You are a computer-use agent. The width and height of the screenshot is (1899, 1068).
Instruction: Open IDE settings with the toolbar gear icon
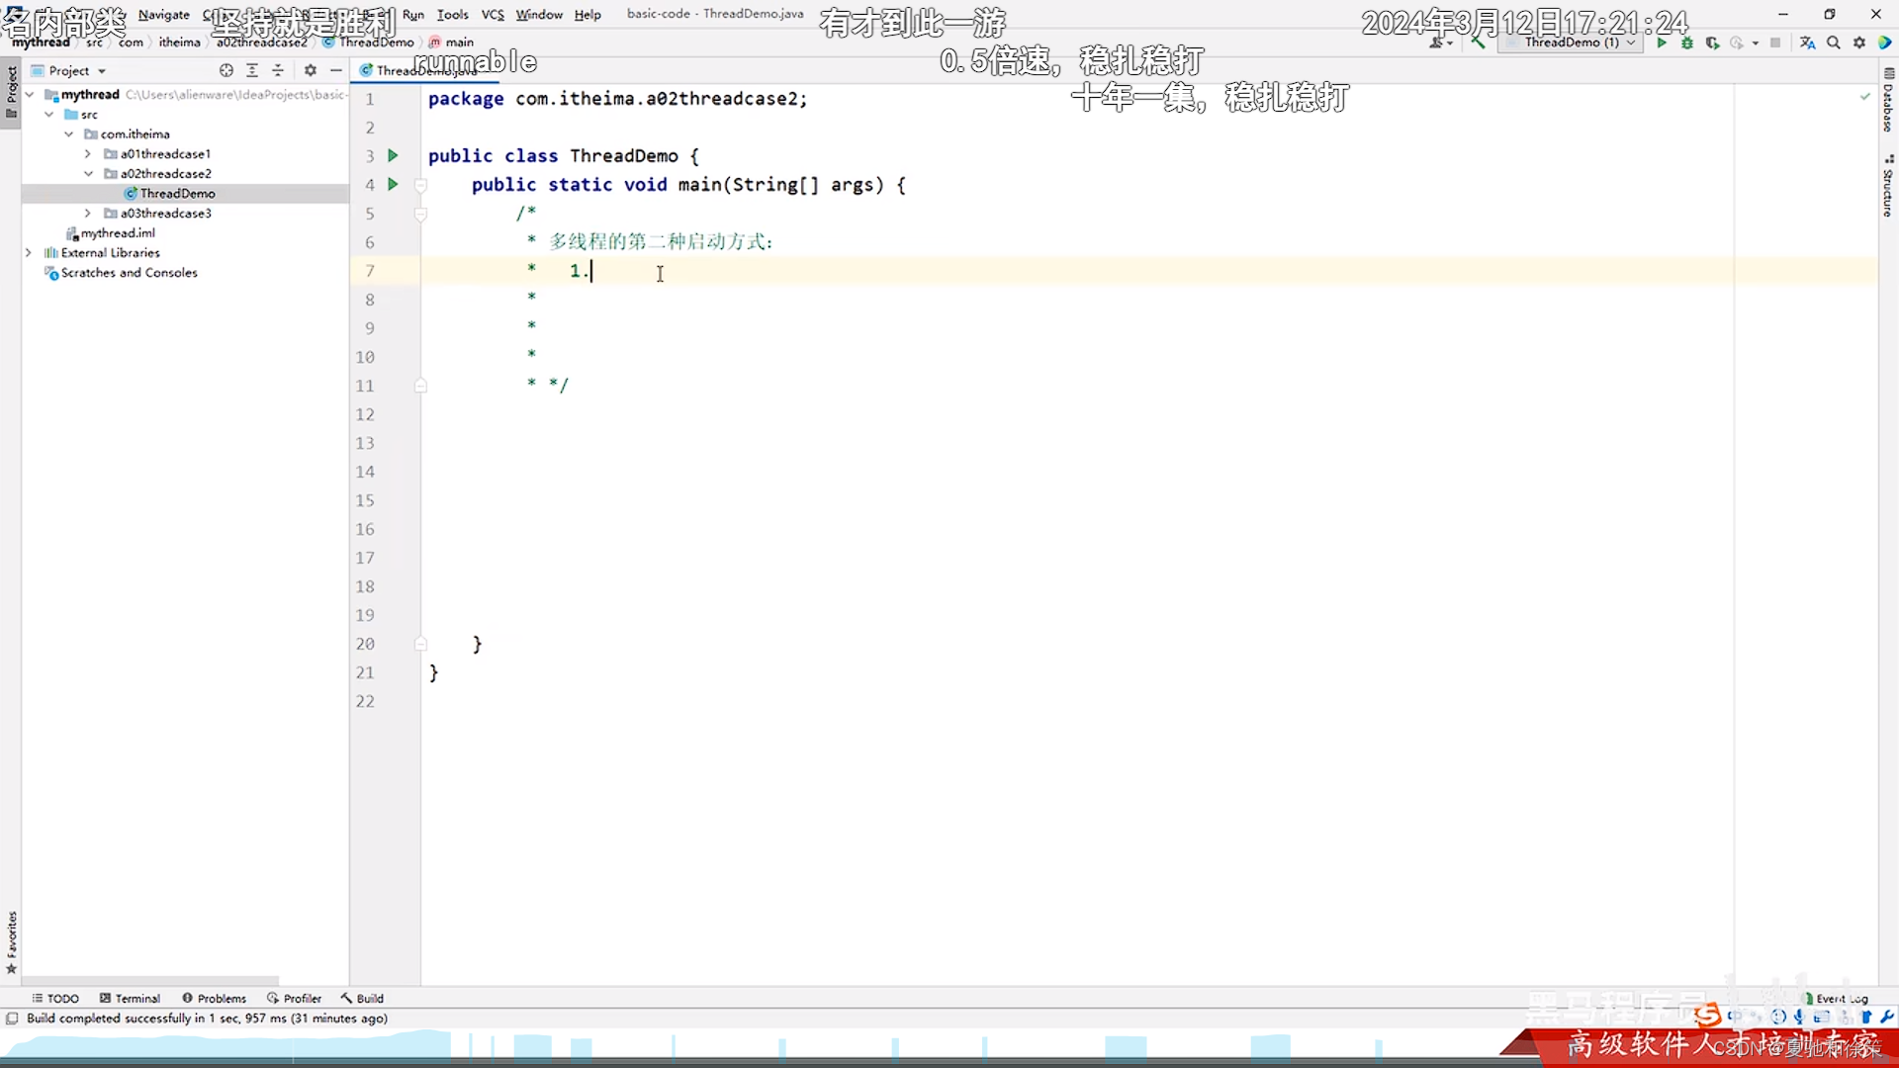[1859, 43]
